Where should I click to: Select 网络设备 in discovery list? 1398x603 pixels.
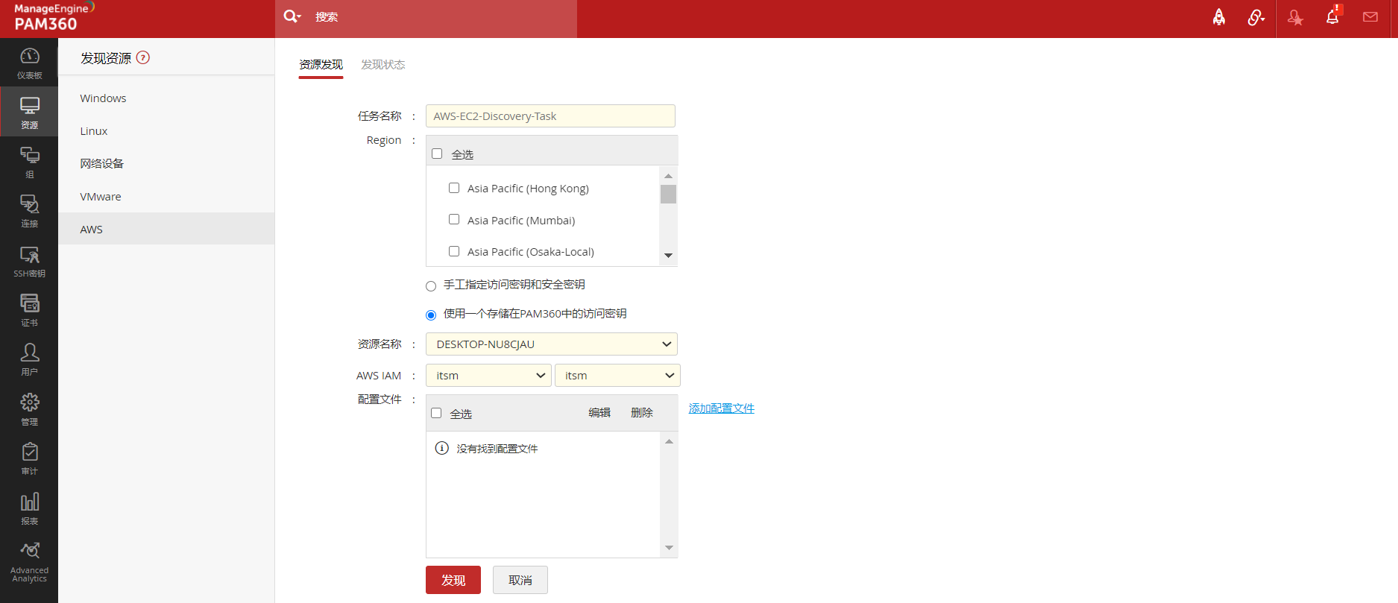pyautogui.click(x=166, y=164)
